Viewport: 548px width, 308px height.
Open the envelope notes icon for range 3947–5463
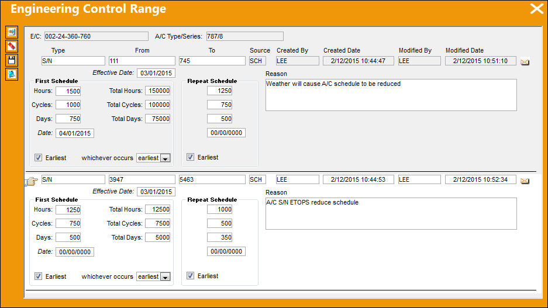pyautogui.click(x=525, y=181)
